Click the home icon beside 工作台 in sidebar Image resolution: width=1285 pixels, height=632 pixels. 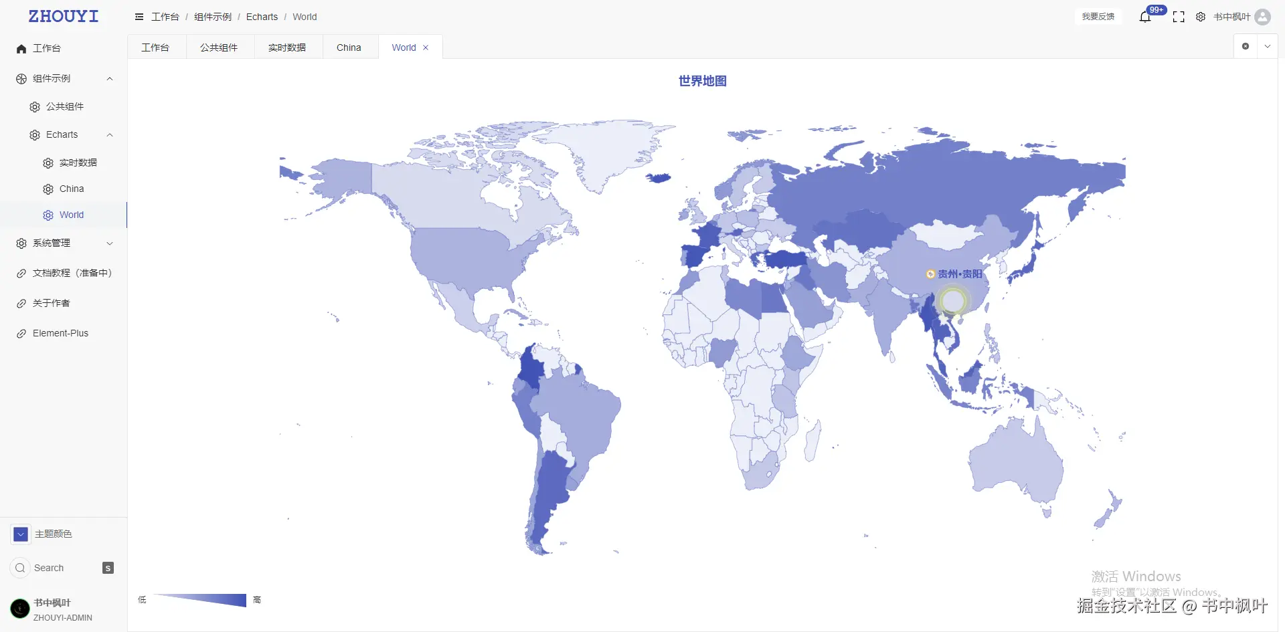(21, 49)
